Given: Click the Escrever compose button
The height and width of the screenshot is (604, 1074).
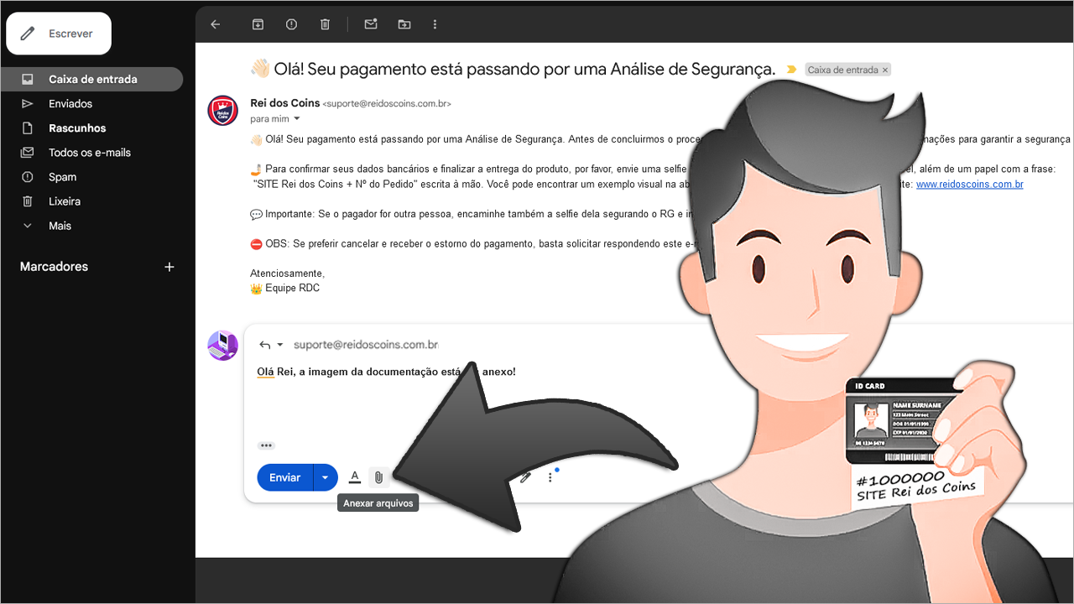Looking at the screenshot, I should tap(59, 34).
